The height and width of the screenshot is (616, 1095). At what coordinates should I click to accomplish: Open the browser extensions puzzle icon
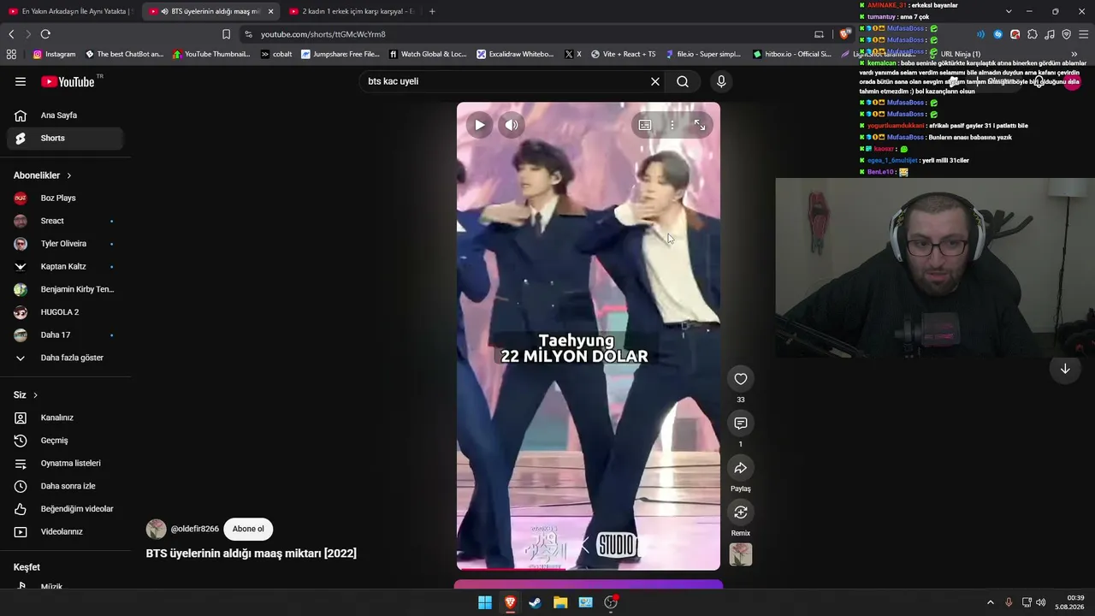coord(1033,34)
